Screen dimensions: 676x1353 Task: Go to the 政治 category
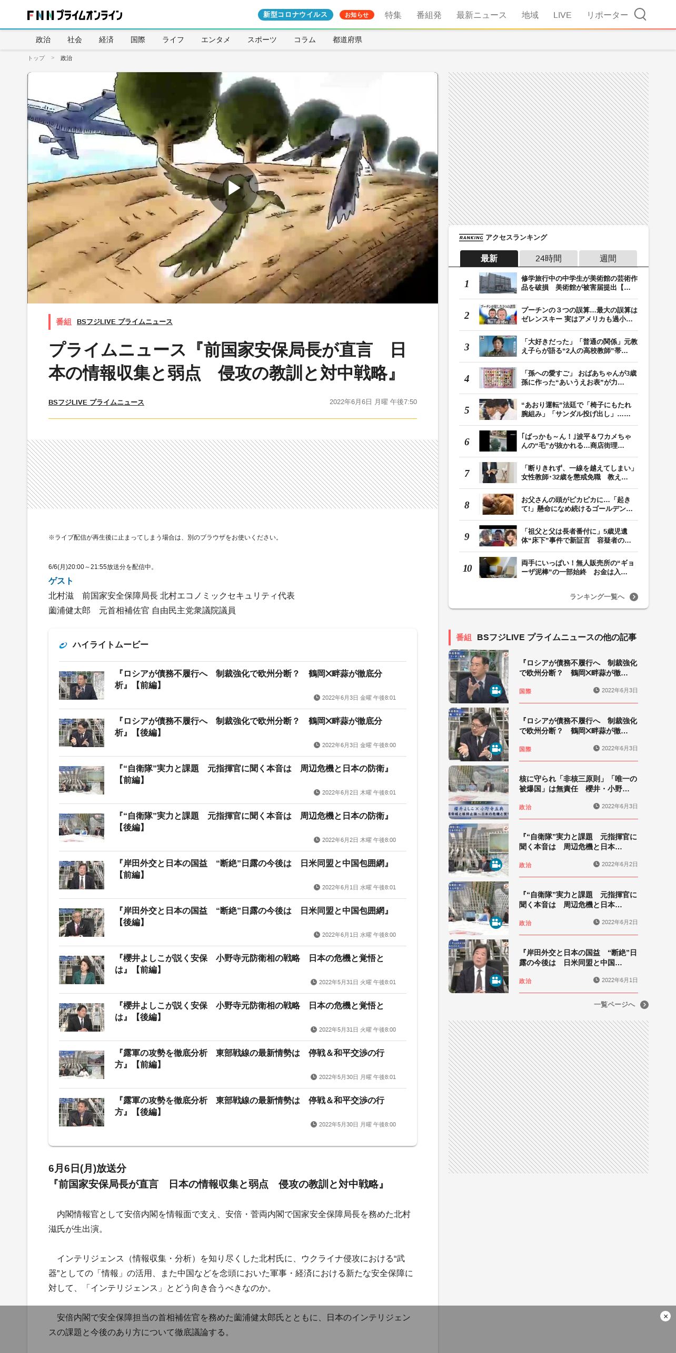point(43,40)
